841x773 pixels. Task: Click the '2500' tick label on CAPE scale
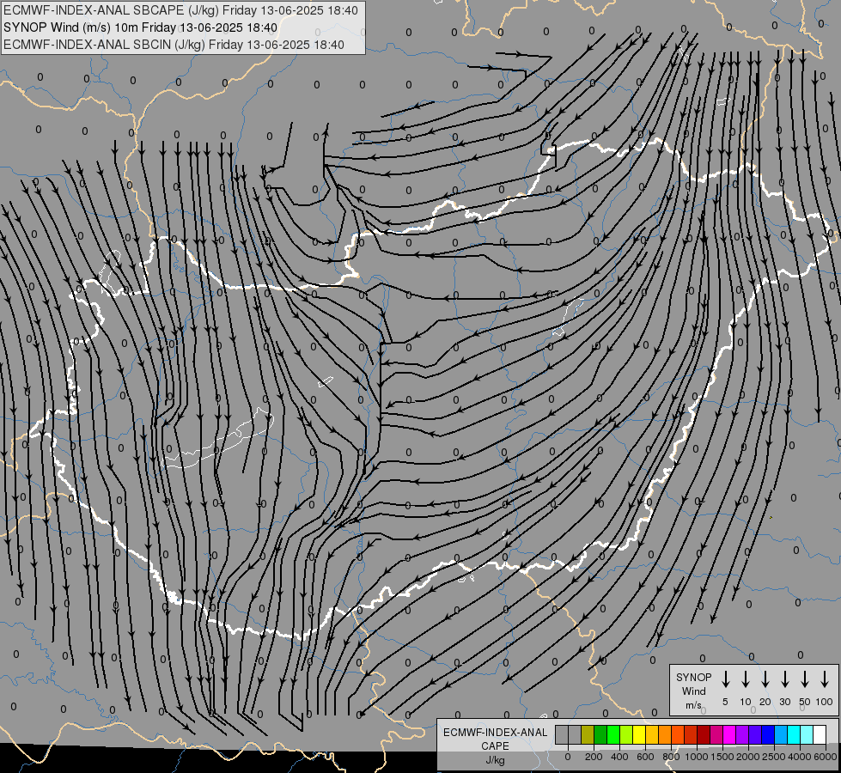(773, 757)
